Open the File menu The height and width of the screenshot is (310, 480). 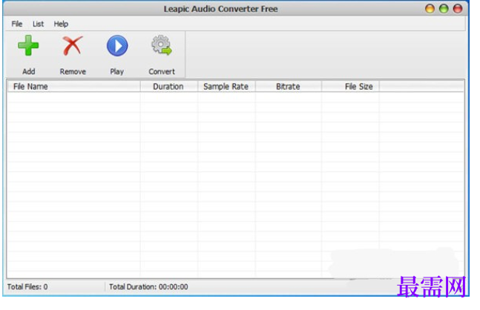tap(17, 24)
